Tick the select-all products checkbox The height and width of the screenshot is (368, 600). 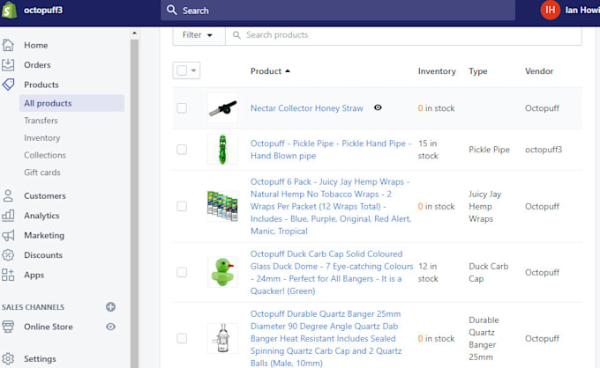pos(182,70)
